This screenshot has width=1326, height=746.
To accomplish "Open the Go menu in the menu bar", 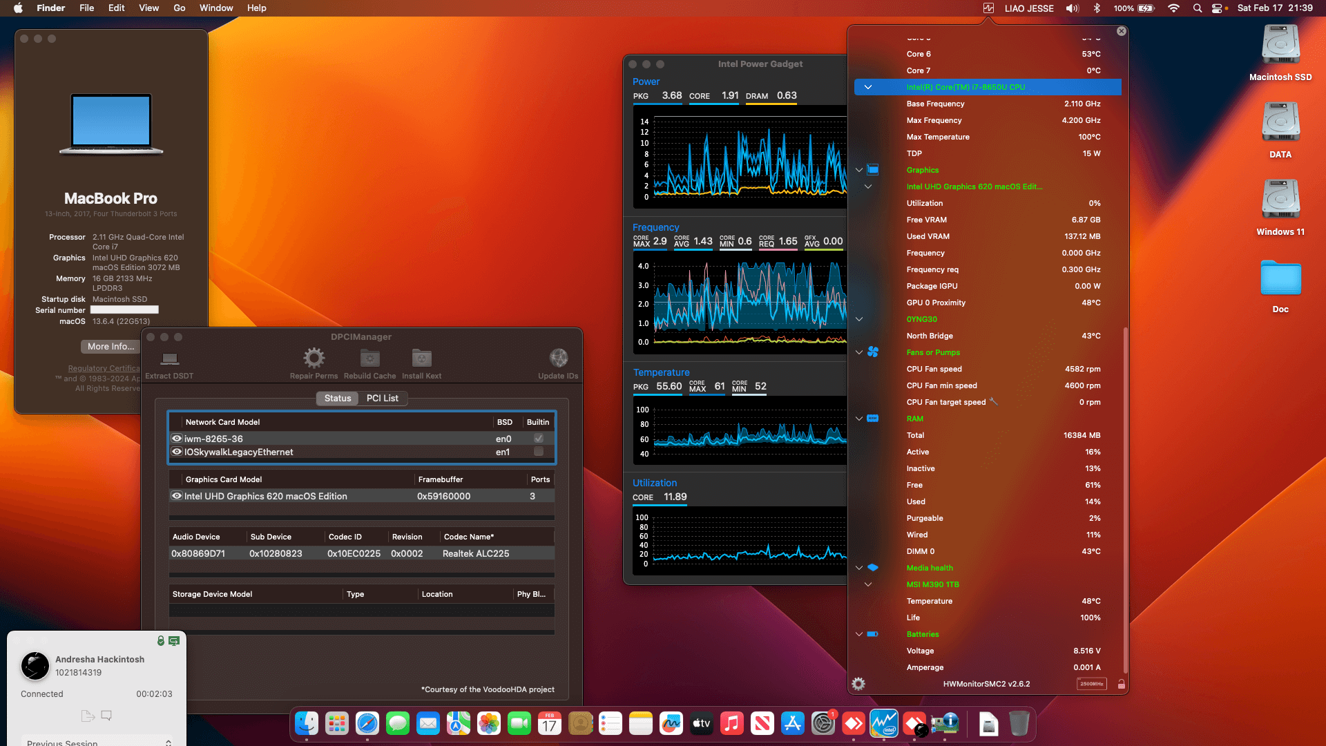I will (x=179, y=8).
